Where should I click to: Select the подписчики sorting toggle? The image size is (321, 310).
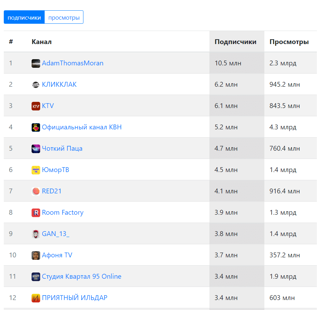(24, 17)
